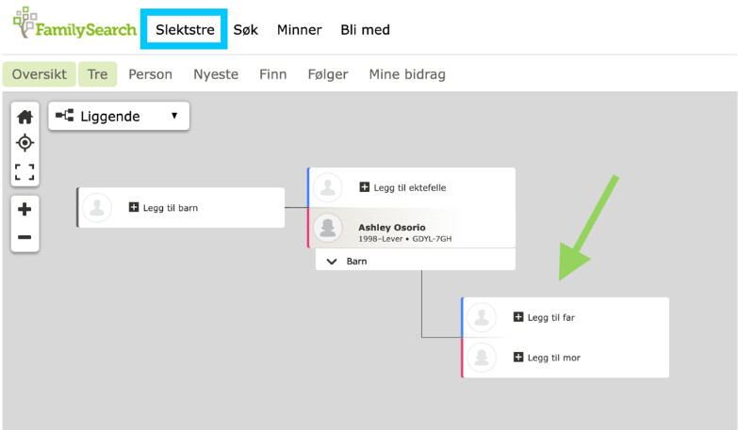Switch to the Finn tab

(x=273, y=74)
